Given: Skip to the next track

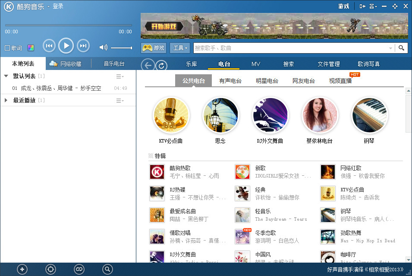Looking at the screenshot, I should tap(83, 46).
